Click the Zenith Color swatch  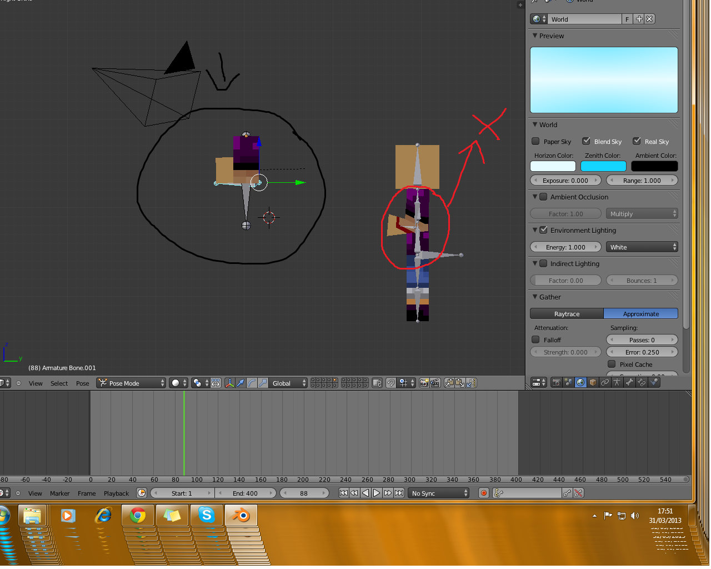tap(603, 166)
